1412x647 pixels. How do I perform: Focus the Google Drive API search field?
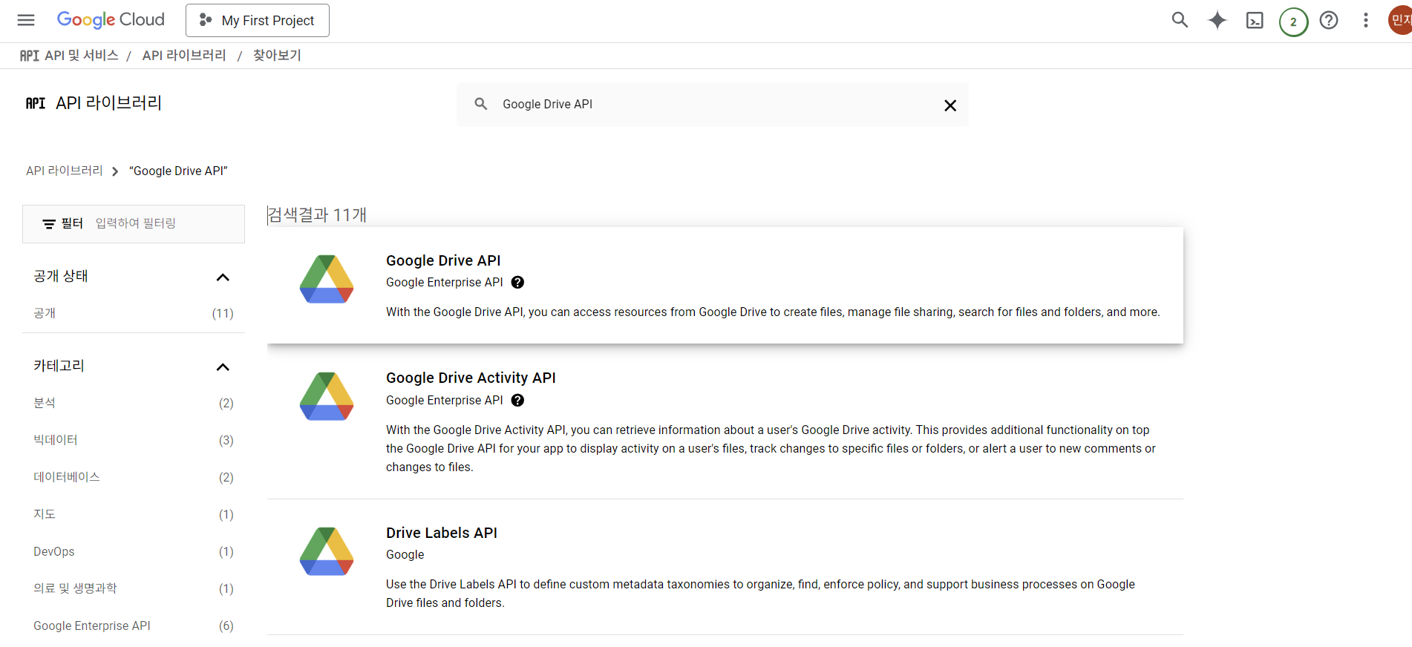tap(713, 105)
